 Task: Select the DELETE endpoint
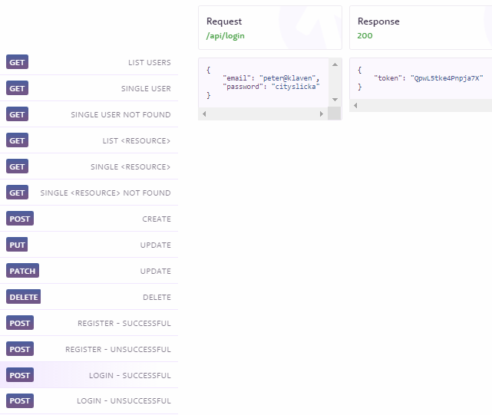click(89, 296)
